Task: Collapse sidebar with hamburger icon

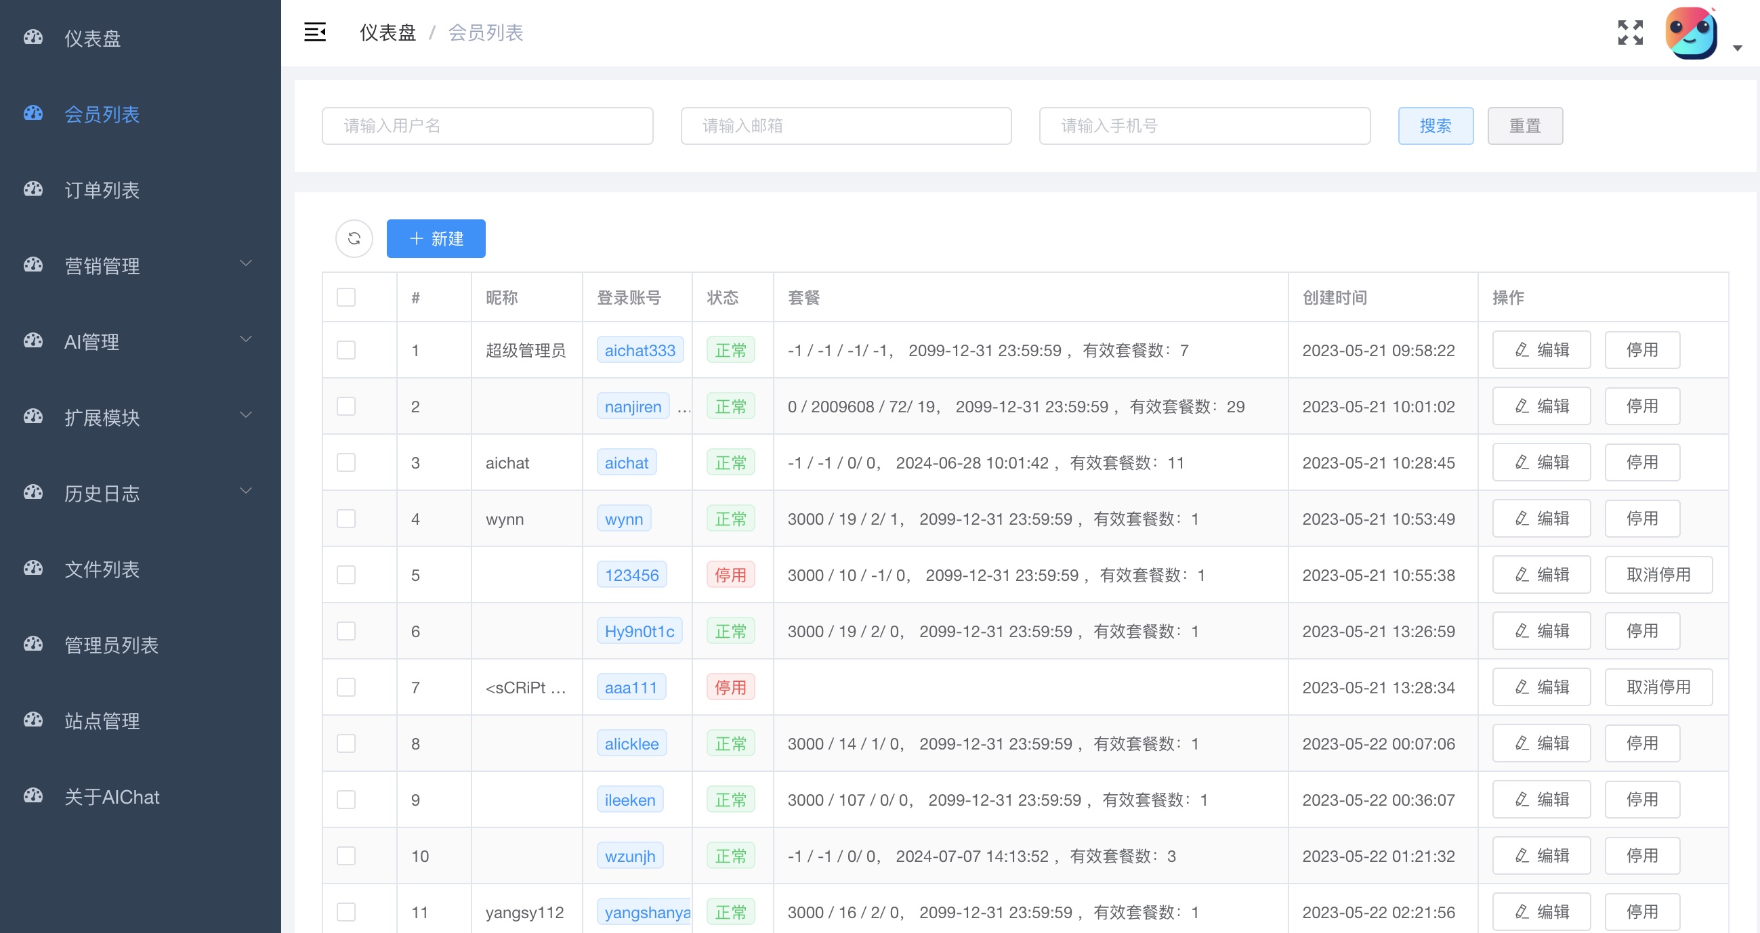Action: click(x=314, y=32)
